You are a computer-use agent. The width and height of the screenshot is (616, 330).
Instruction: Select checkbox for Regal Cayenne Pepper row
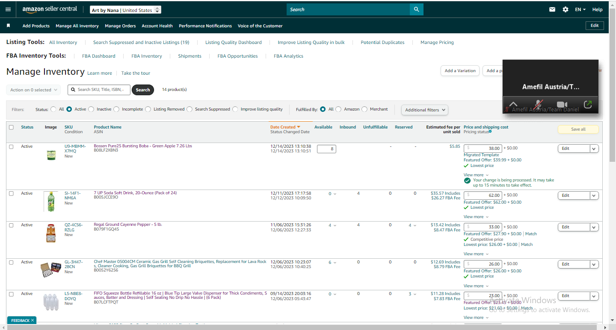12,225
